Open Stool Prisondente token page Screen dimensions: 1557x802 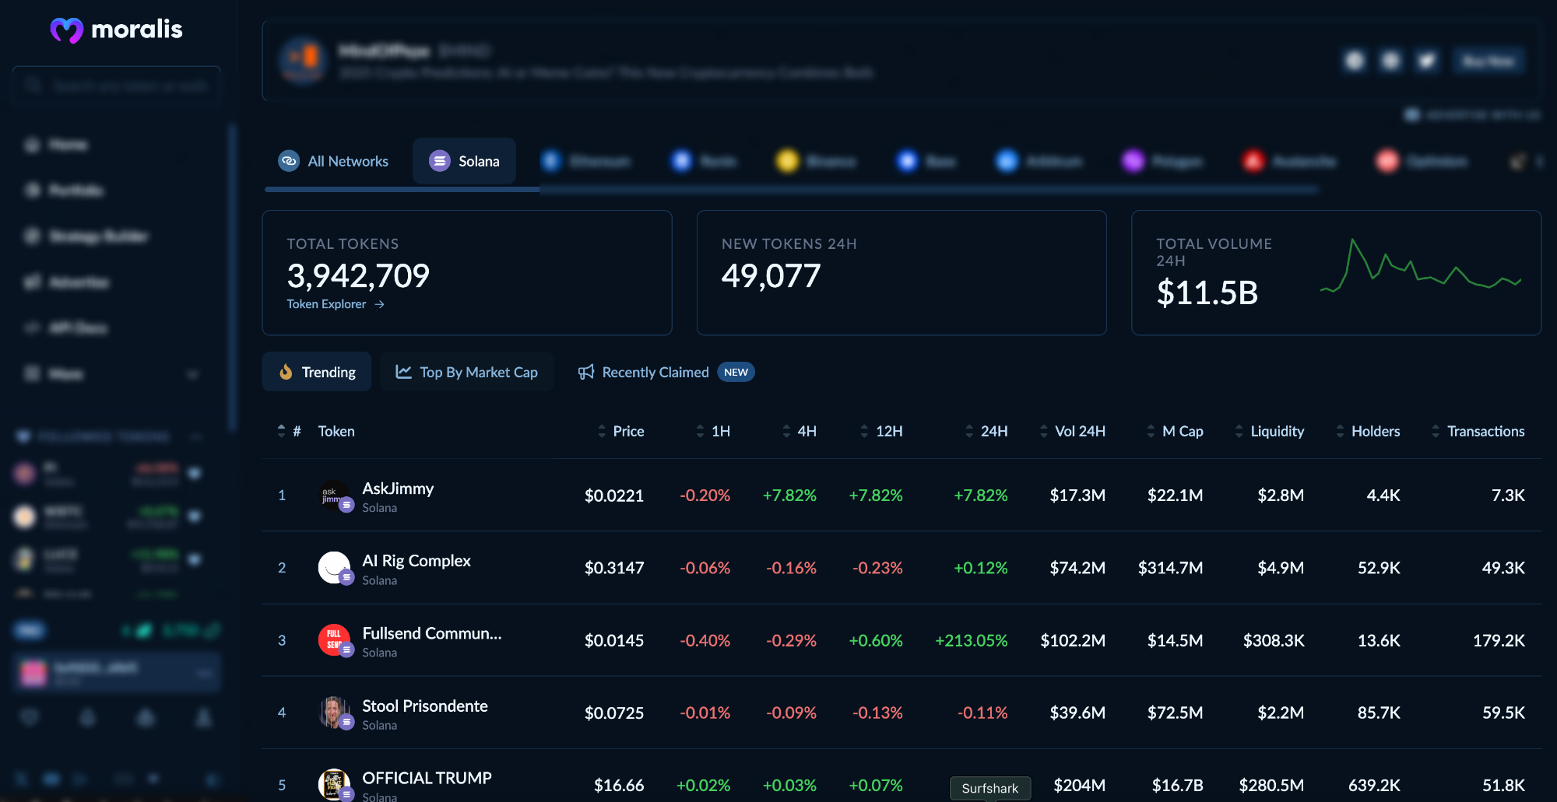425,706
